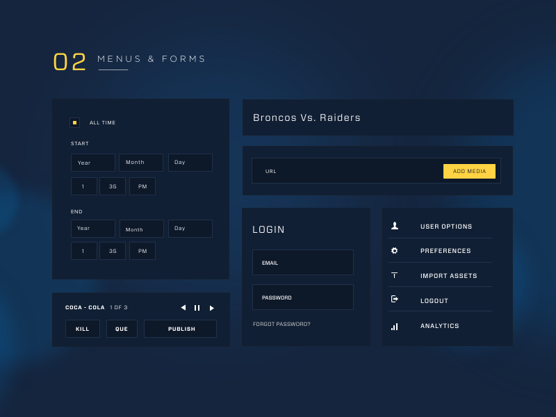Click the Login heading

268,229
